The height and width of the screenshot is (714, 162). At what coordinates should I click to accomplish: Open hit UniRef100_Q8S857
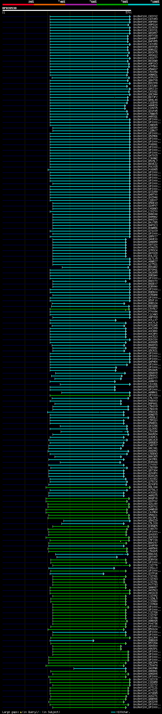(145, 33)
